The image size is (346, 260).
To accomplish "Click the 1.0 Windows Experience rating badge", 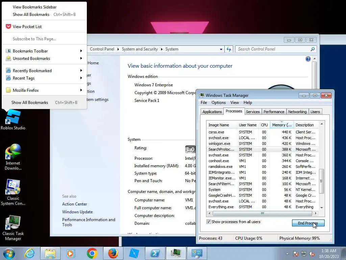I will [190, 149].
